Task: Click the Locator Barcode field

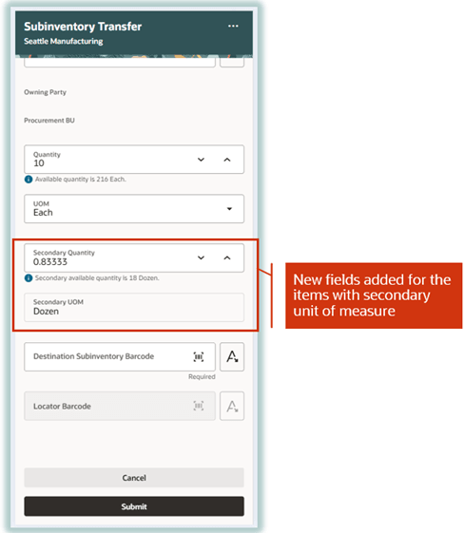Action: [120, 406]
